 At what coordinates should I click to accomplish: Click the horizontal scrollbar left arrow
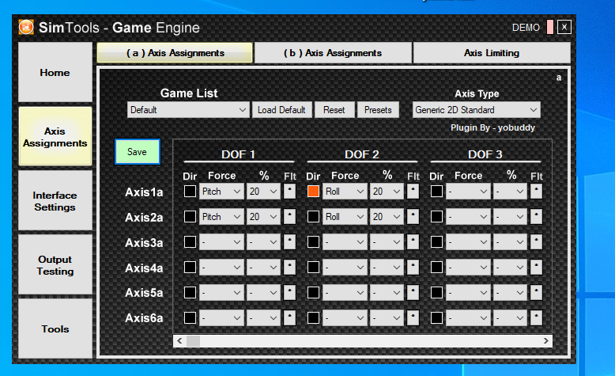click(179, 340)
